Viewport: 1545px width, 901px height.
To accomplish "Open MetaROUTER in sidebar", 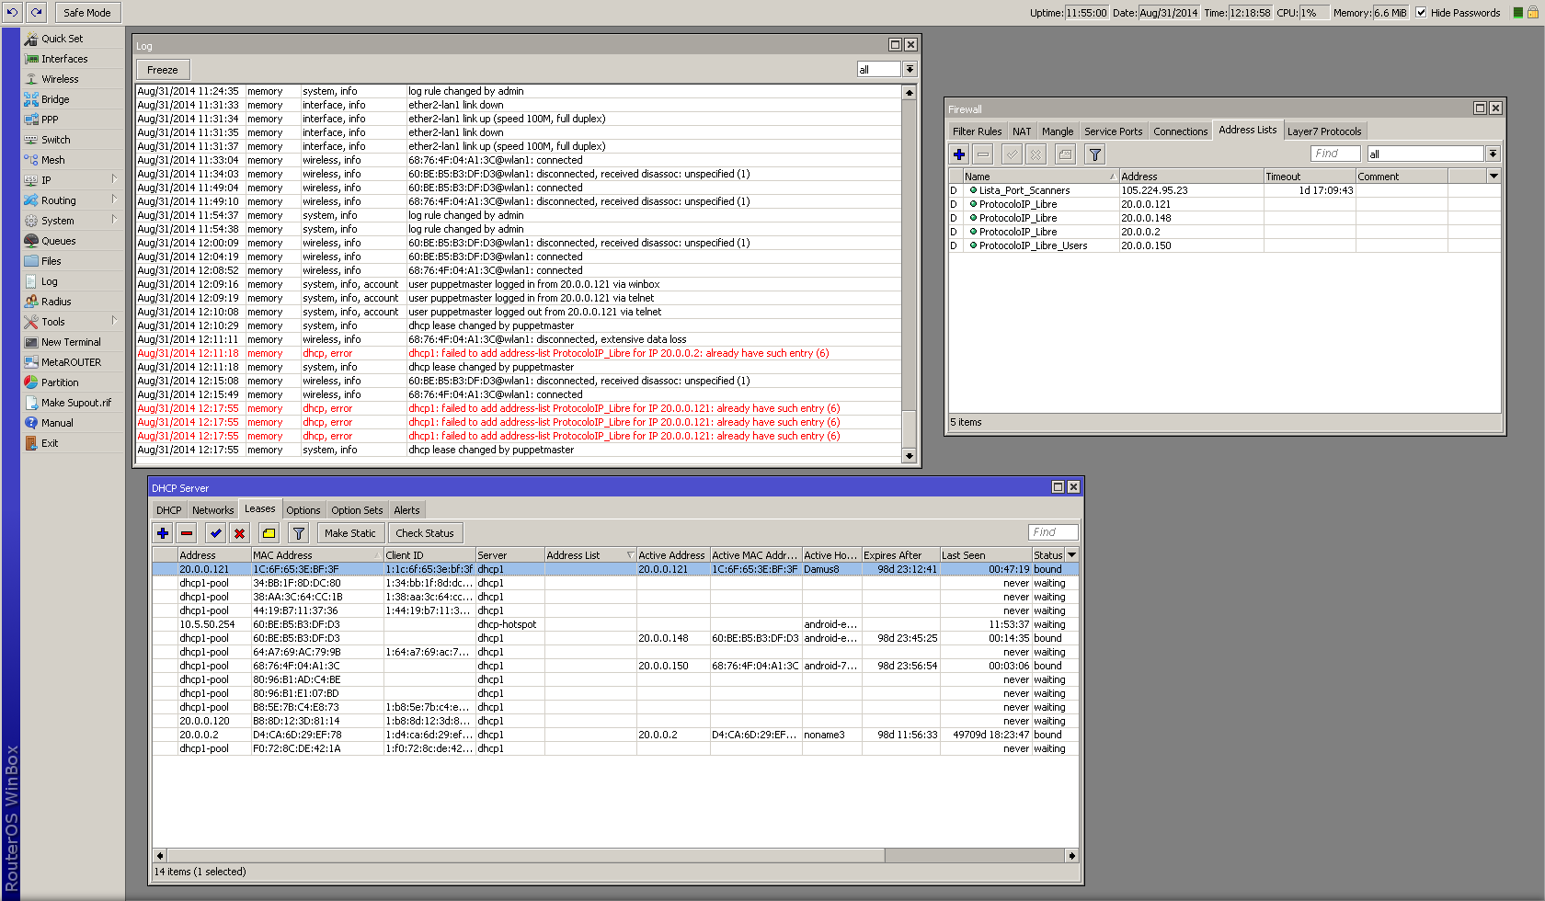I will point(71,362).
